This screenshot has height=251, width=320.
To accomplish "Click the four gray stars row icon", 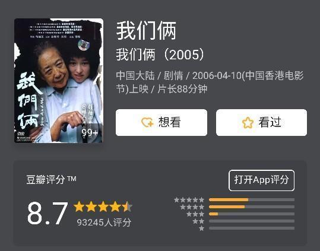I will 192,207.
